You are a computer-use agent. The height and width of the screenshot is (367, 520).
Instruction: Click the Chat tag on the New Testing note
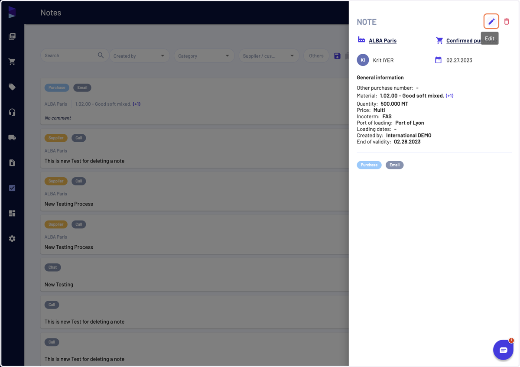[x=52, y=267]
